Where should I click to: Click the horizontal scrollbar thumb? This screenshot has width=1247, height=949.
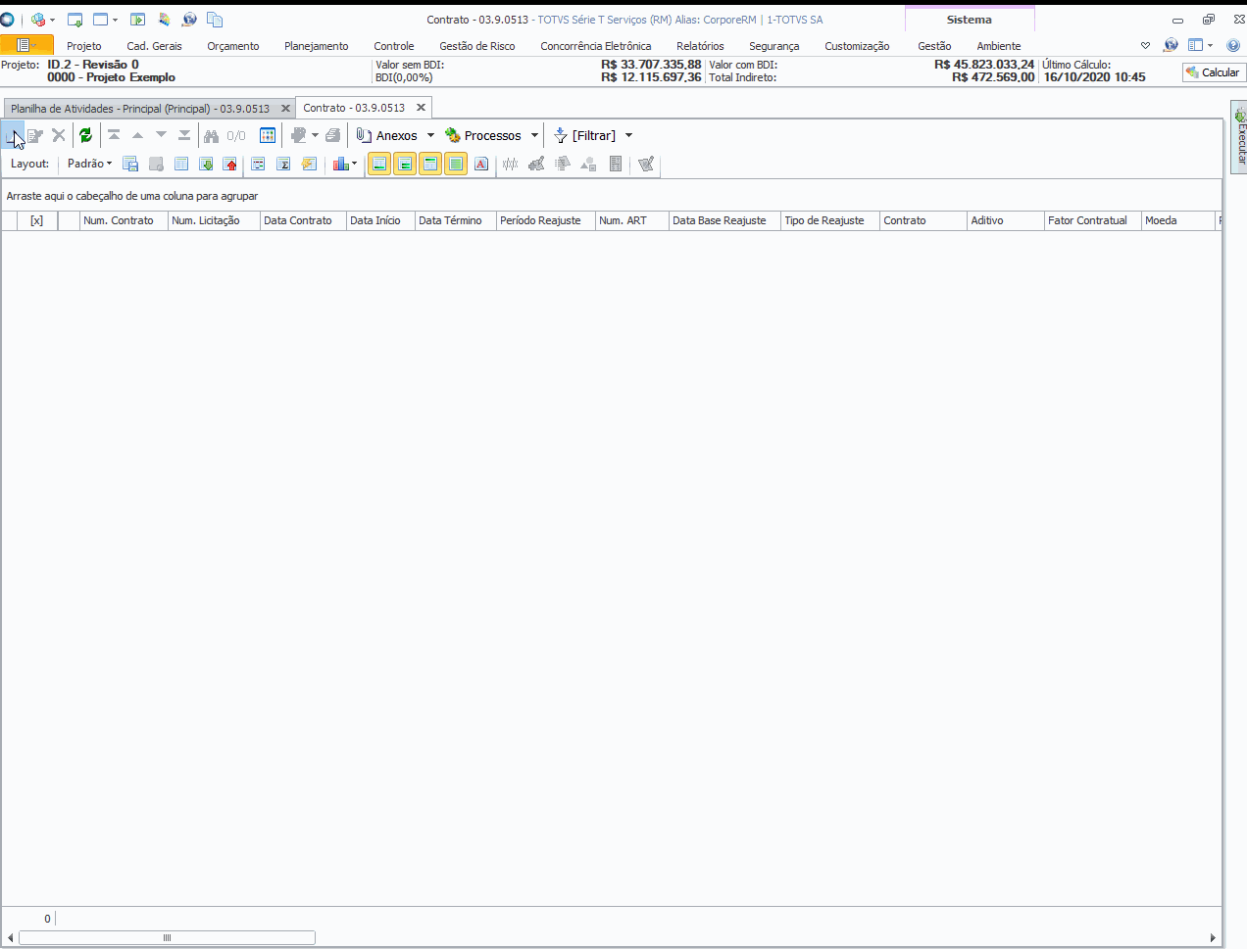pos(167,938)
